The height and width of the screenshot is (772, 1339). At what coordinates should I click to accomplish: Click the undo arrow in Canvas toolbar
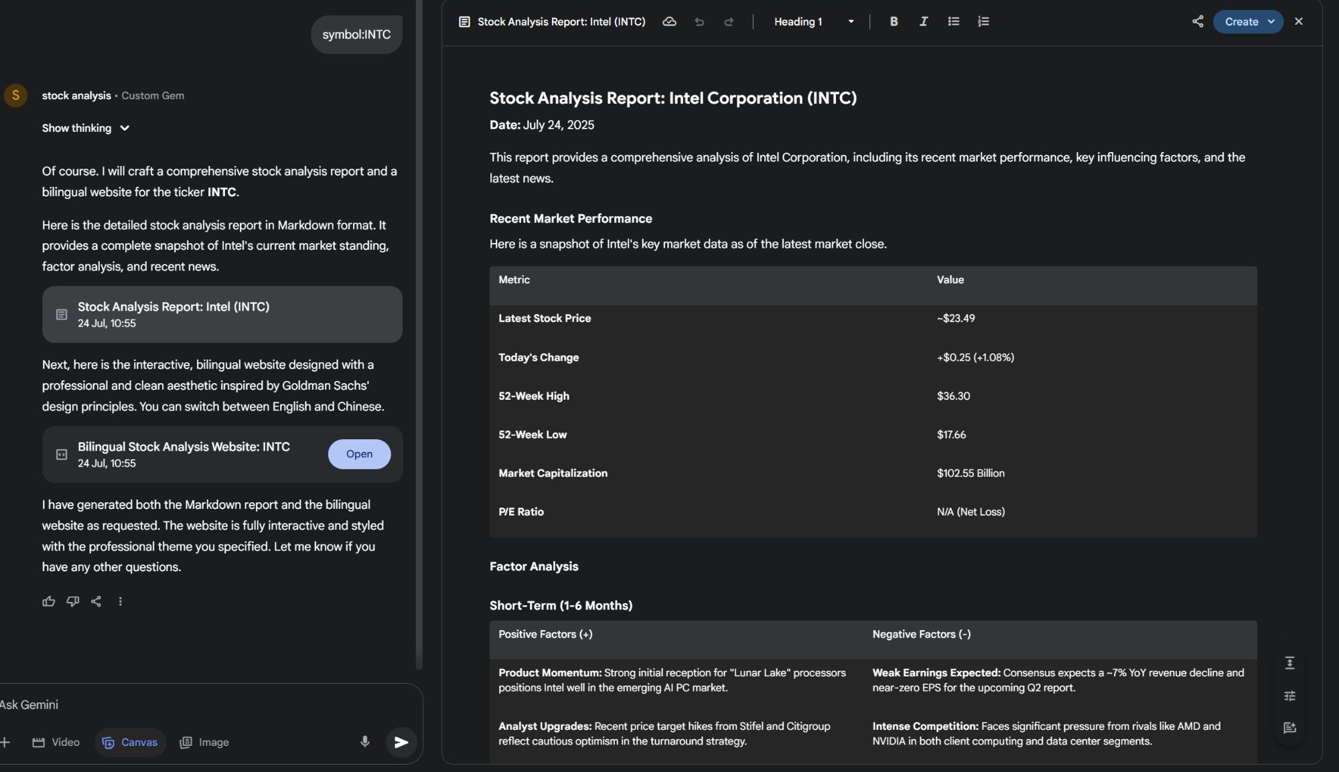pyautogui.click(x=699, y=21)
